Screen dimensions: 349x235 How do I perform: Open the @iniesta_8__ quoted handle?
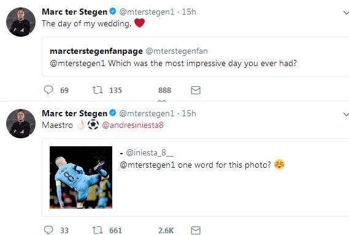pos(150,152)
